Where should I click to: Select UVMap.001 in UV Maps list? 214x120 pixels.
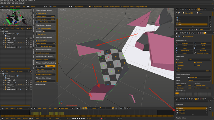(x=192, y=111)
